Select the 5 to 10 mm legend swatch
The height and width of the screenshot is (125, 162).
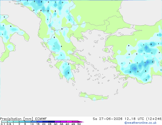tap(28, 122)
